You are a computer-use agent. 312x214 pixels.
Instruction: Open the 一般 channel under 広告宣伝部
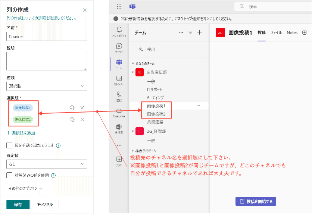151,82
